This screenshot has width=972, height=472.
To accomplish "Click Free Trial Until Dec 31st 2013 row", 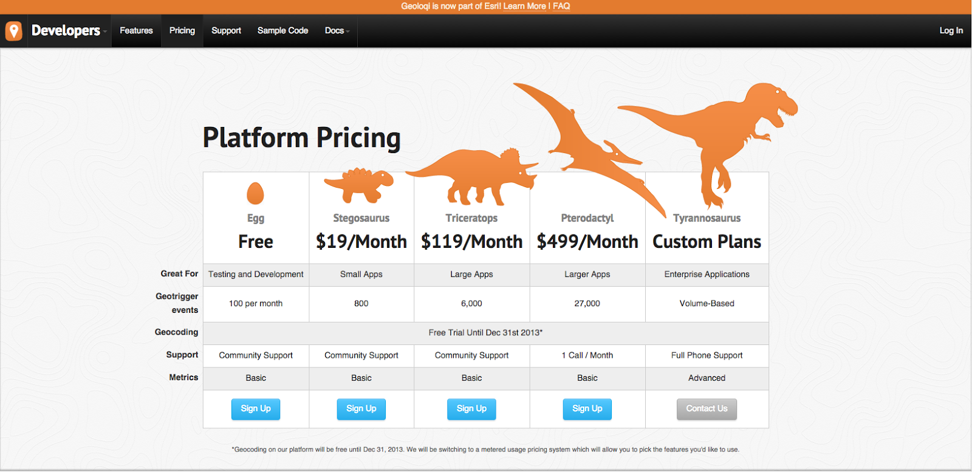I will (486, 333).
